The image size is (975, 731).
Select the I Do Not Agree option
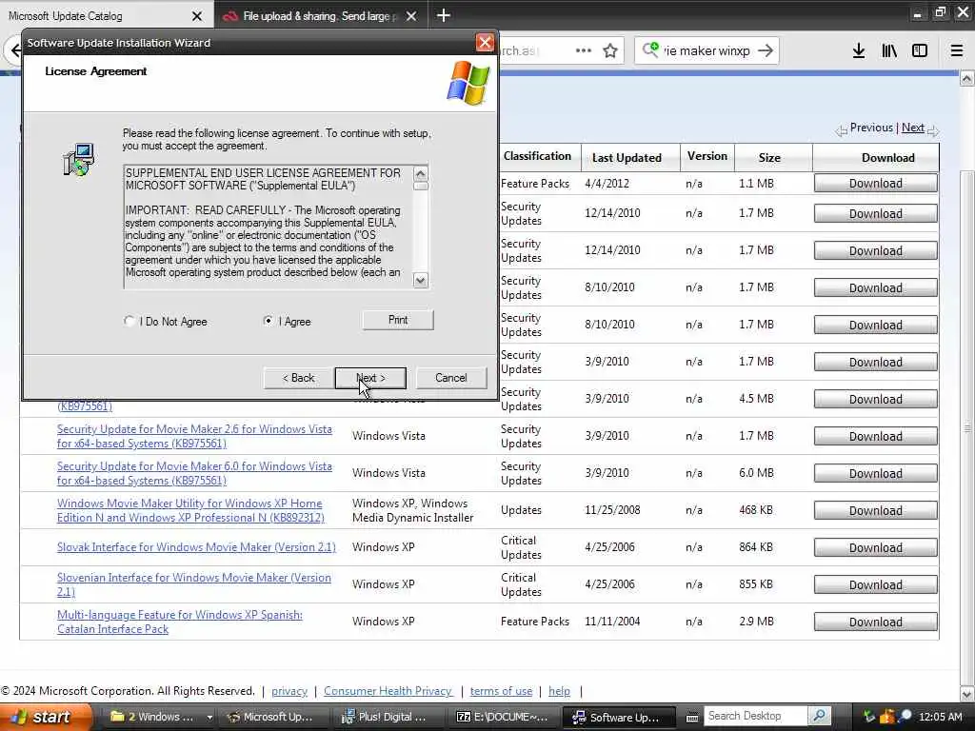(129, 321)
